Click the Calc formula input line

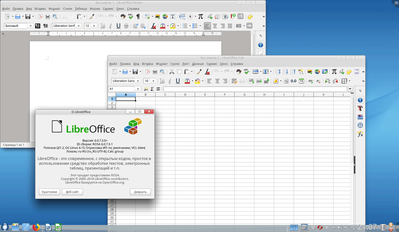255,89
